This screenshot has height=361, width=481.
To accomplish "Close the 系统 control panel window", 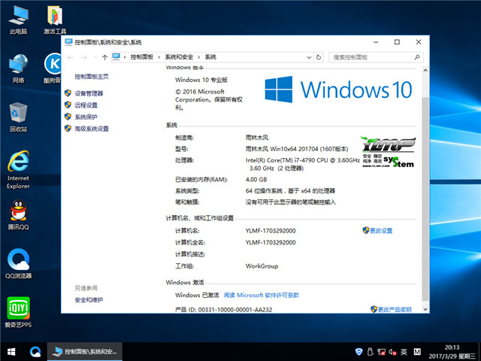I will (x=419, y=42).
